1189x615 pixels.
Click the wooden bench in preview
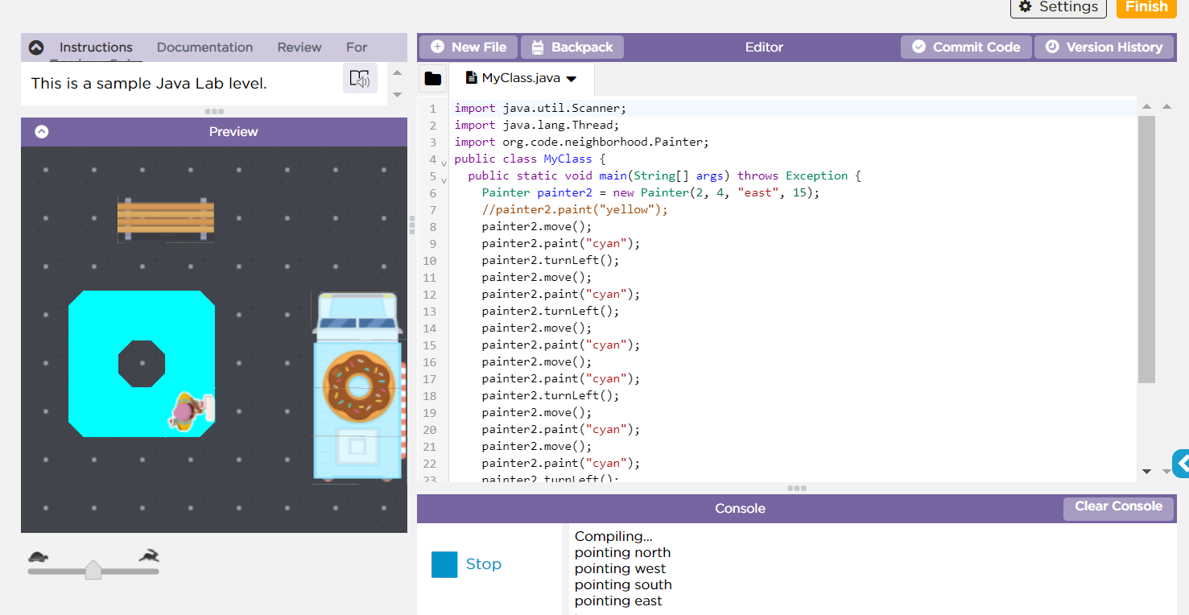166,219
